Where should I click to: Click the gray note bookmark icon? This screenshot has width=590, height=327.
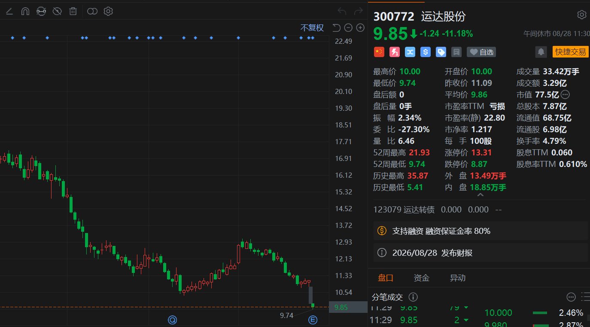(456, 52)
